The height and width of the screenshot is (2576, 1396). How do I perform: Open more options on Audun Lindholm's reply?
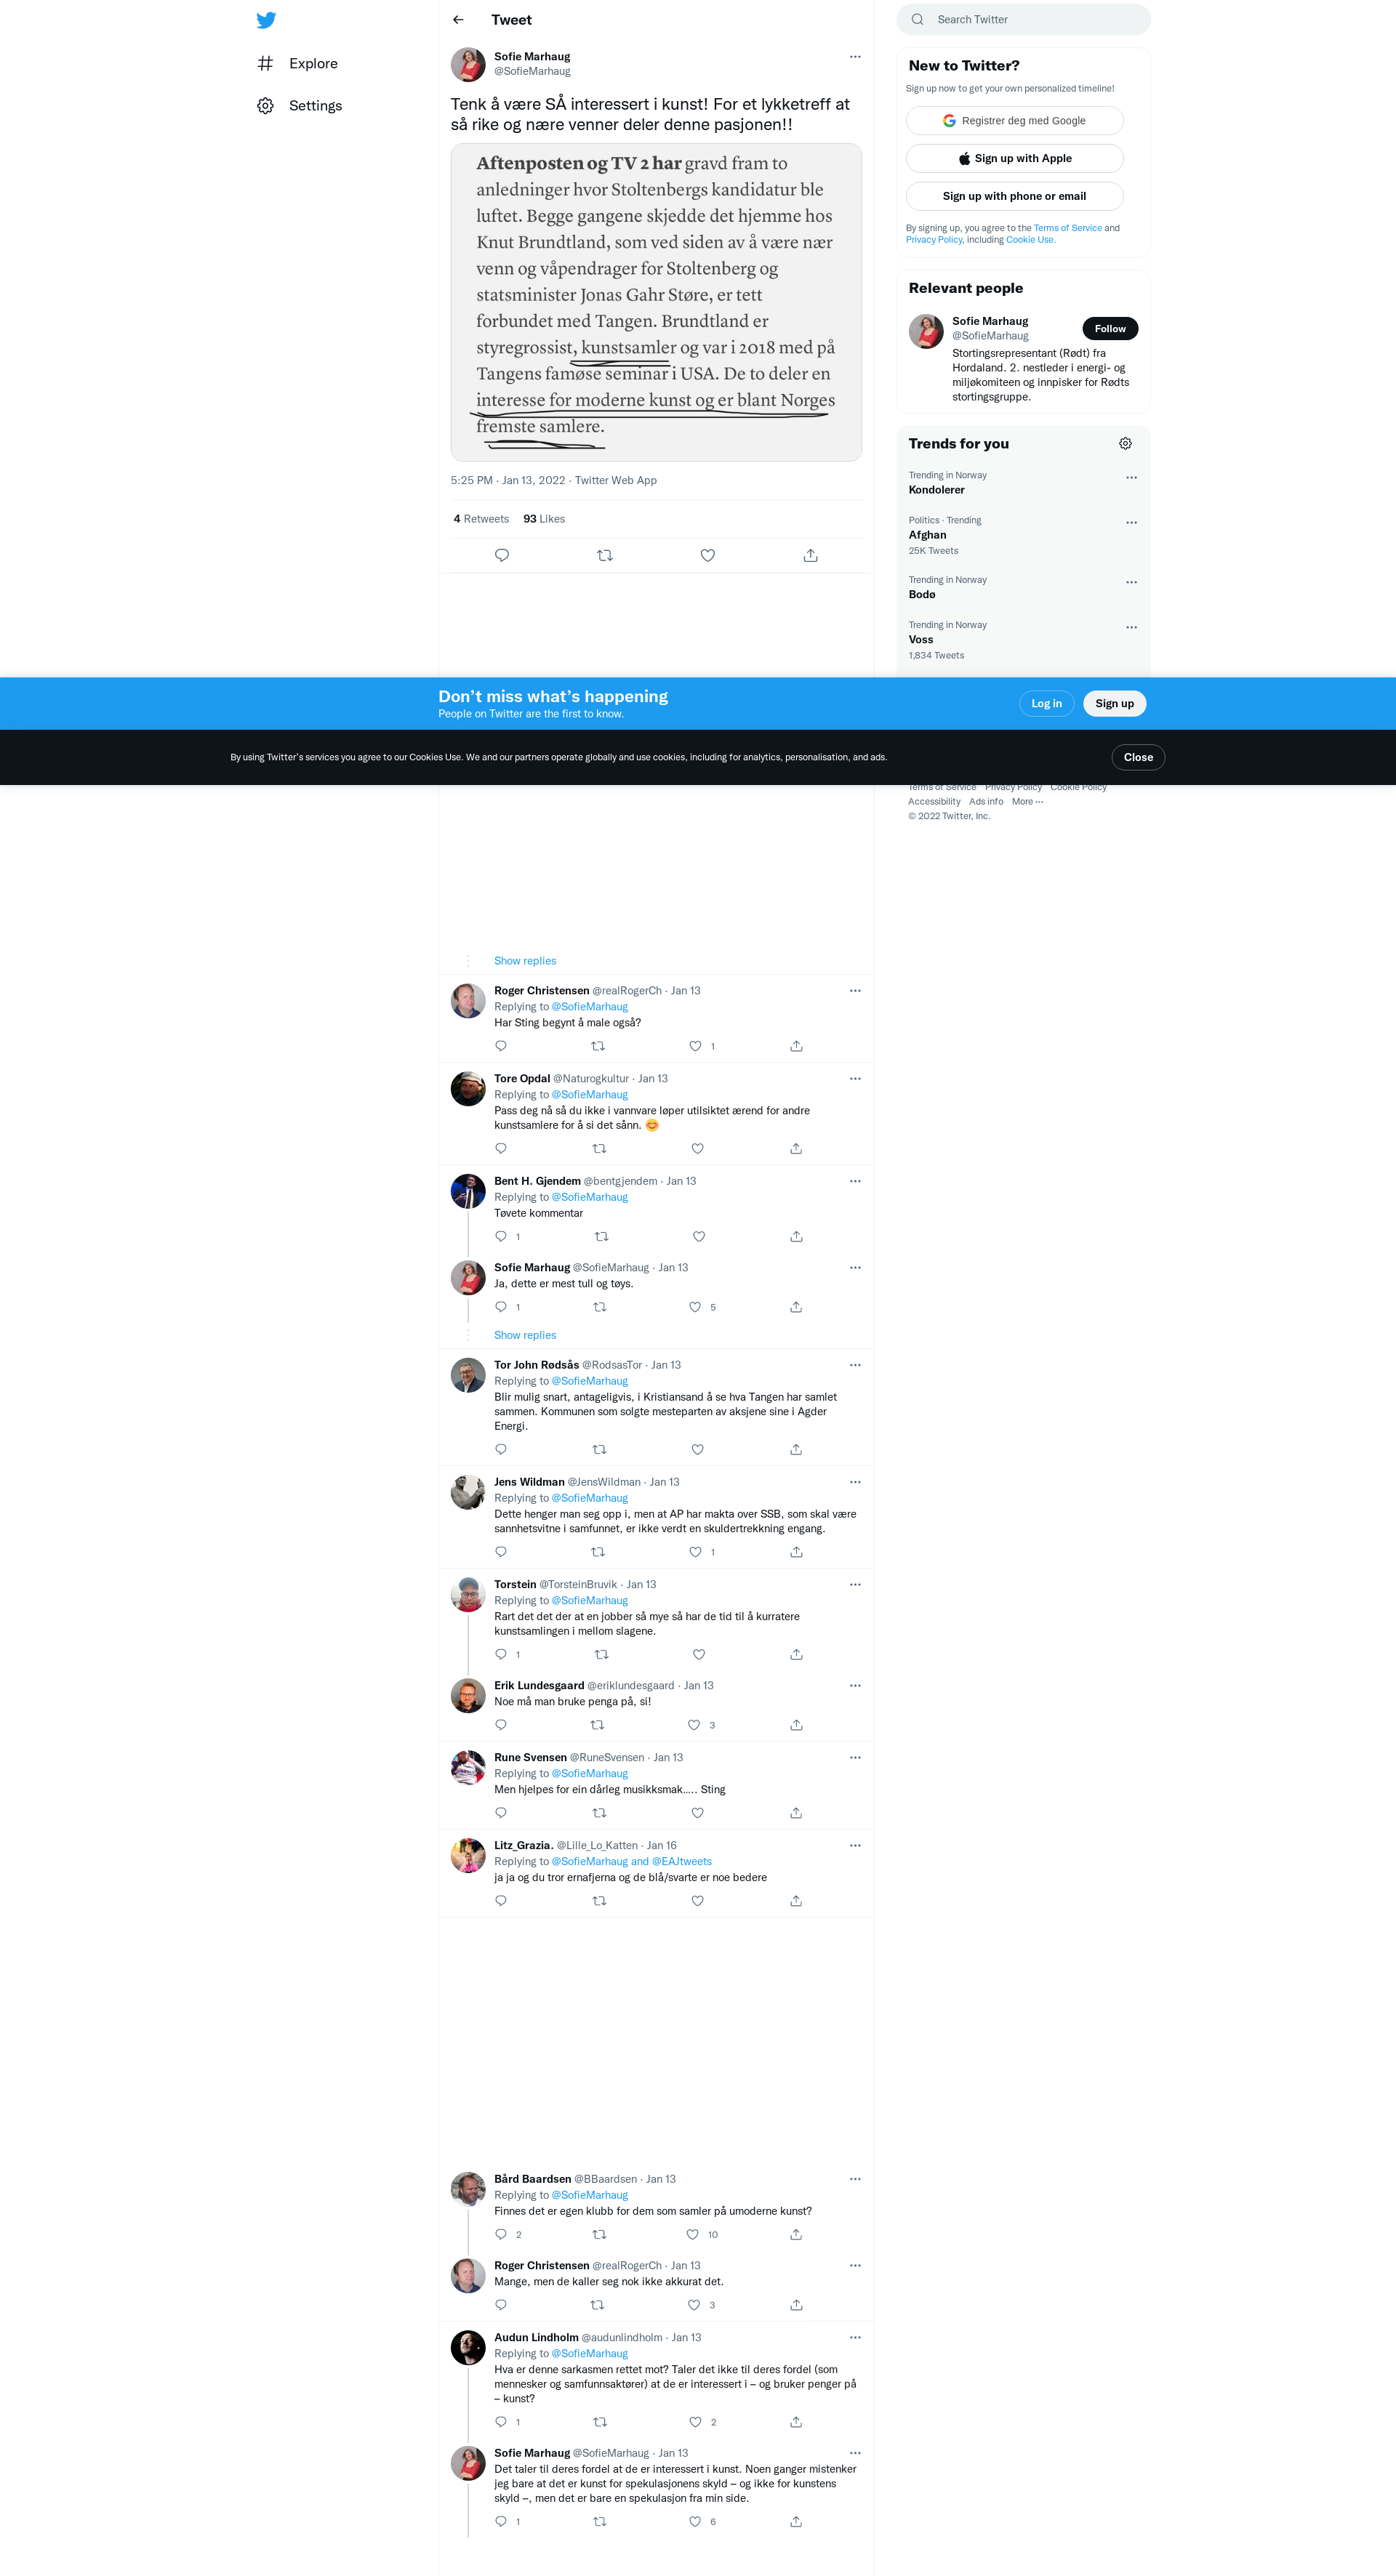[855, 2338]
